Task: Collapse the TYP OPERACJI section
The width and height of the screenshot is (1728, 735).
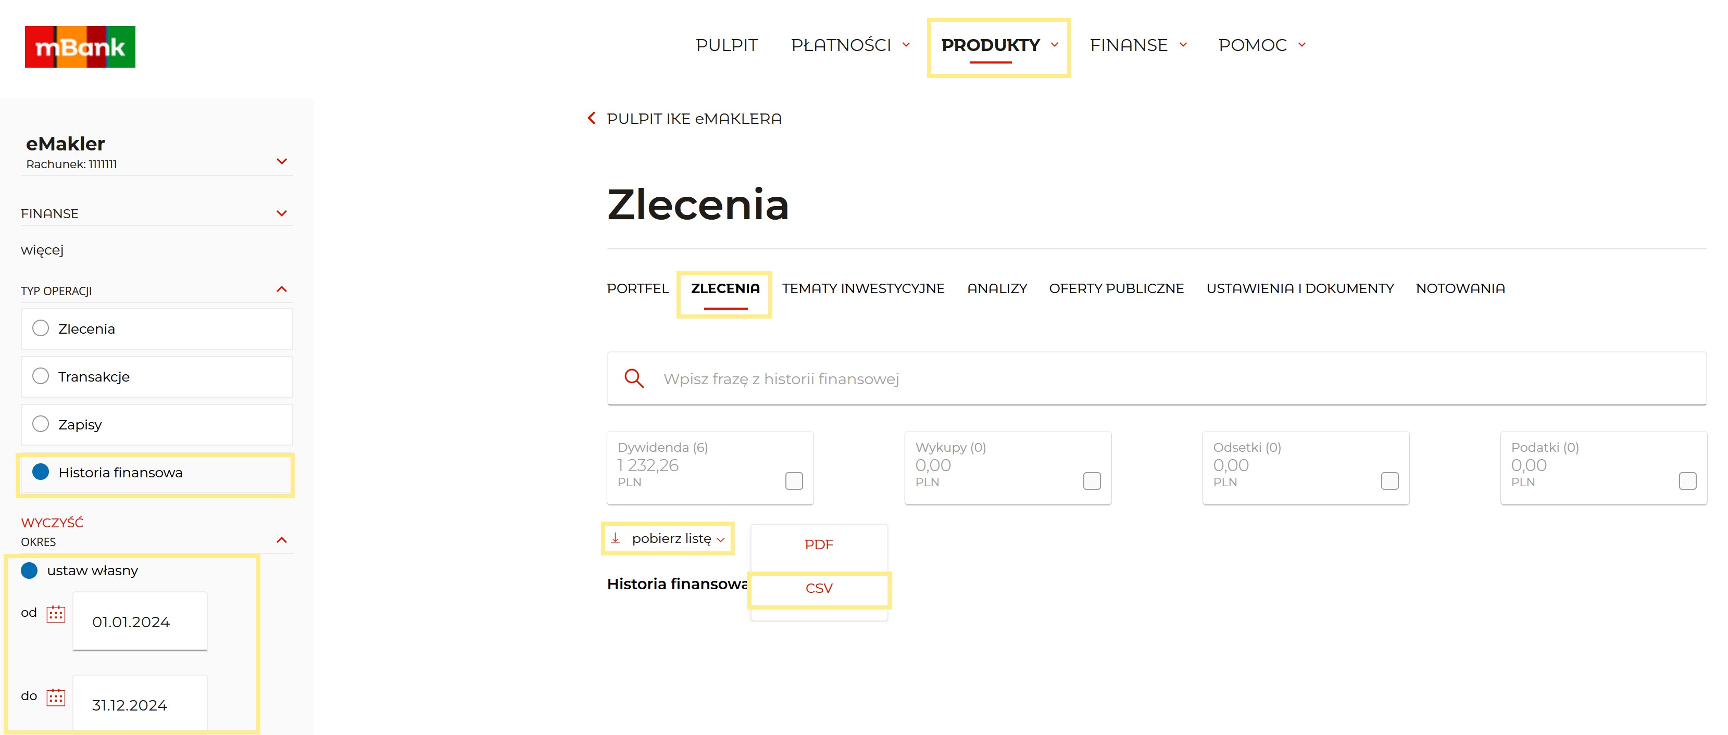Action: (x=282, y=290)
